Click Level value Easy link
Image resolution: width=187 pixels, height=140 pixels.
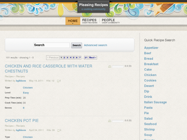pos(26,93)
